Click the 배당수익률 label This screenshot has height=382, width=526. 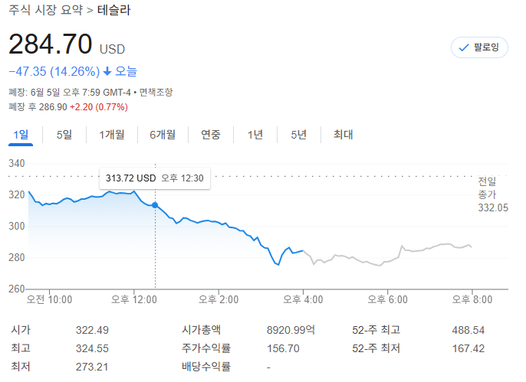pos(206,367)
